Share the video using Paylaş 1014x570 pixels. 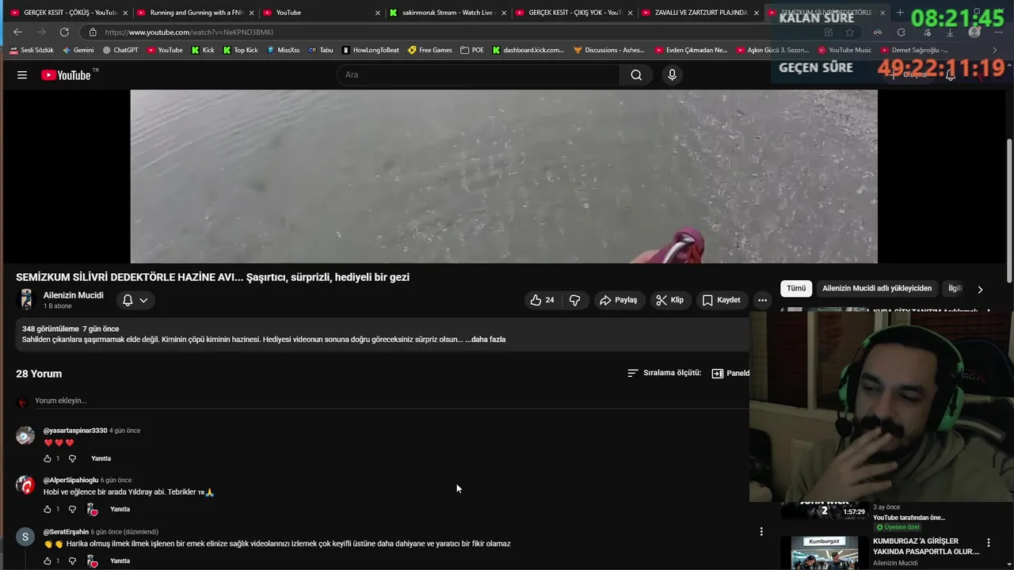pyautogui.click(x=619, y=300)
